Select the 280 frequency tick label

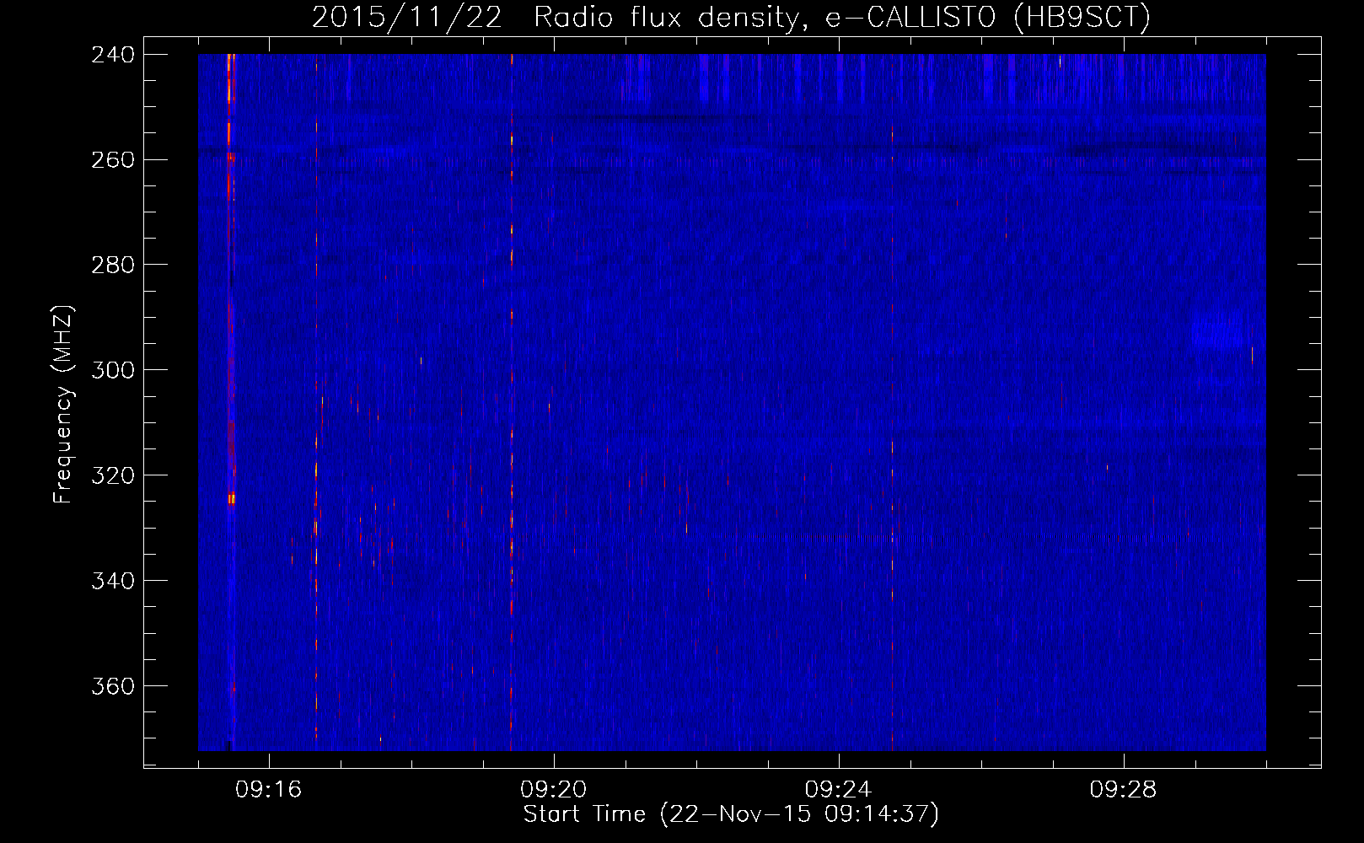coord(113,265)
